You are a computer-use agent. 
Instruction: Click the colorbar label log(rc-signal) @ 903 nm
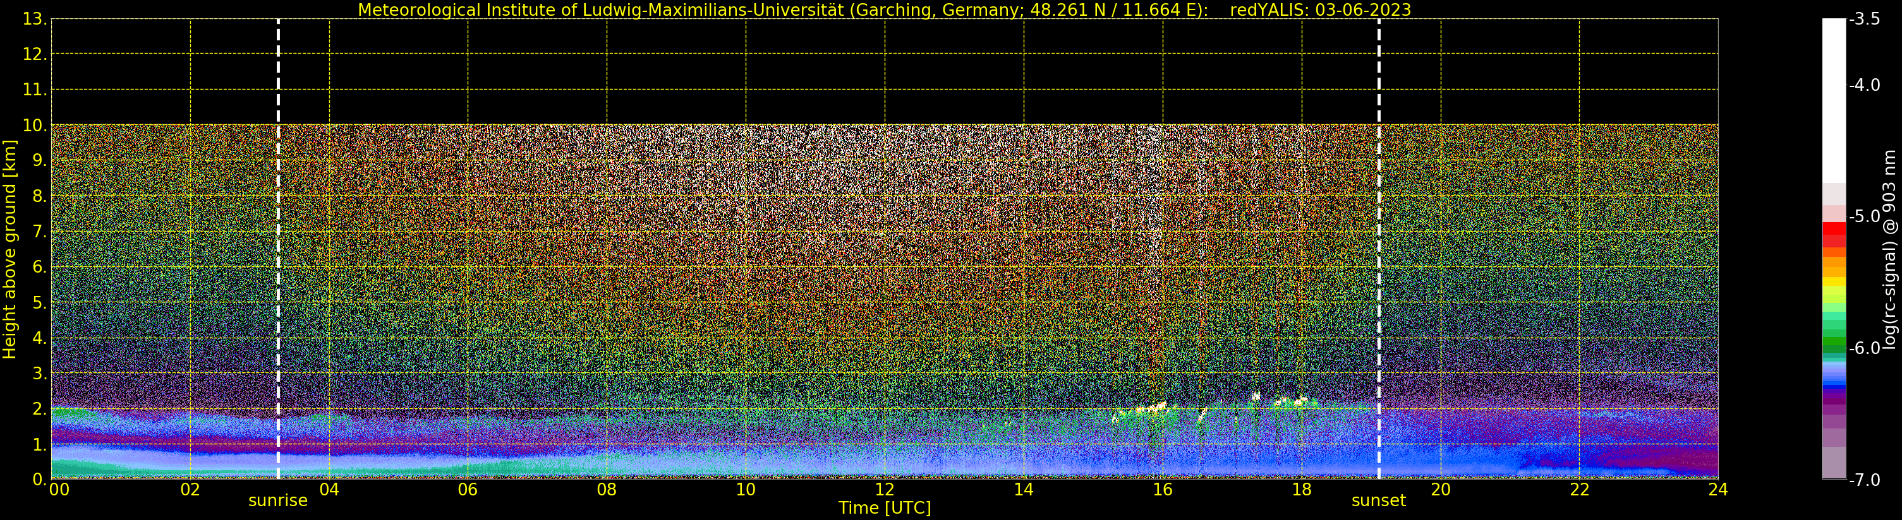(1889, 249)
